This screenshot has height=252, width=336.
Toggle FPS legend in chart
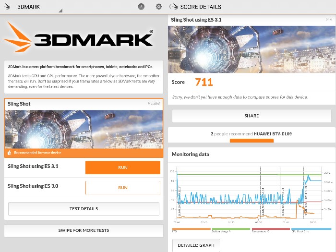click(x=192, y=230)
